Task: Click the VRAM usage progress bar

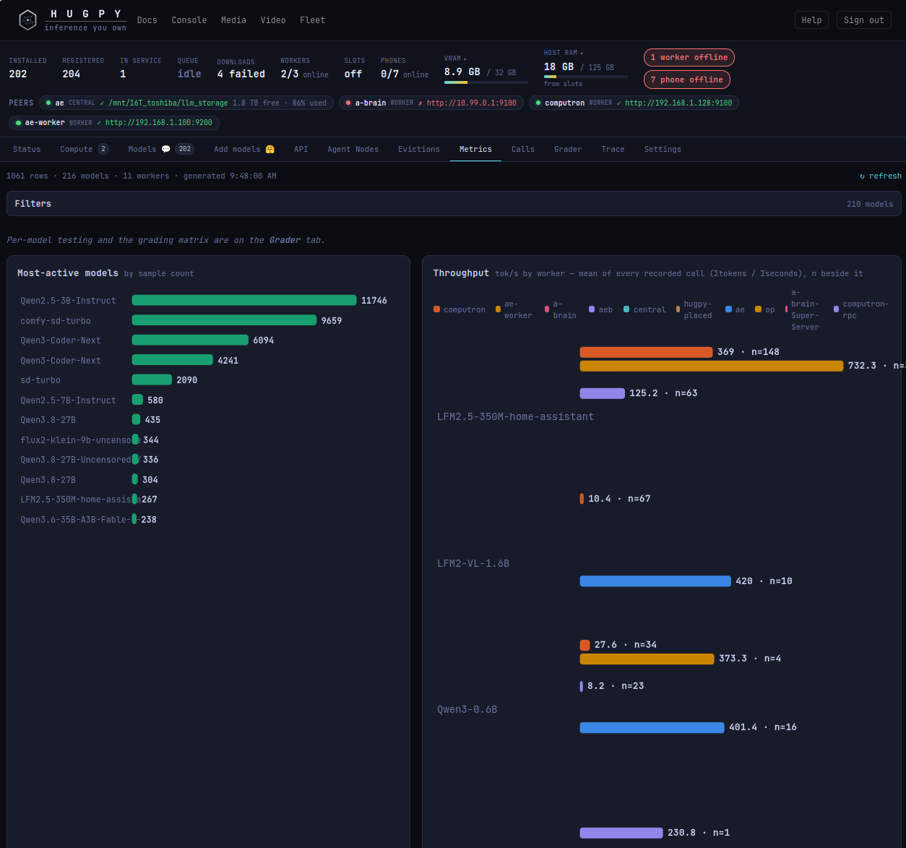Action: (486, 82)
